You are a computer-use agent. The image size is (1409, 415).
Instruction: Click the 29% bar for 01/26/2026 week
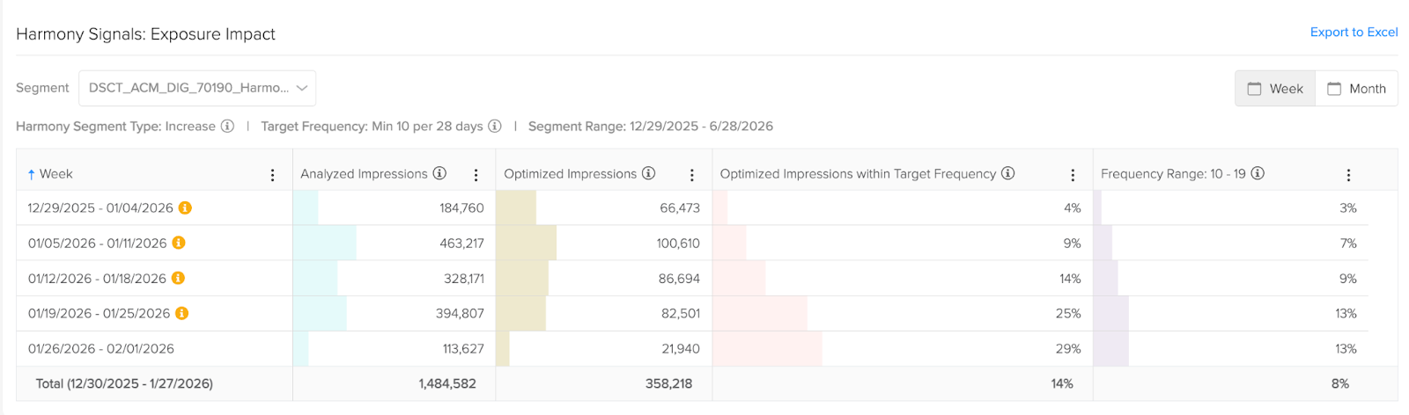coord(768,349)
